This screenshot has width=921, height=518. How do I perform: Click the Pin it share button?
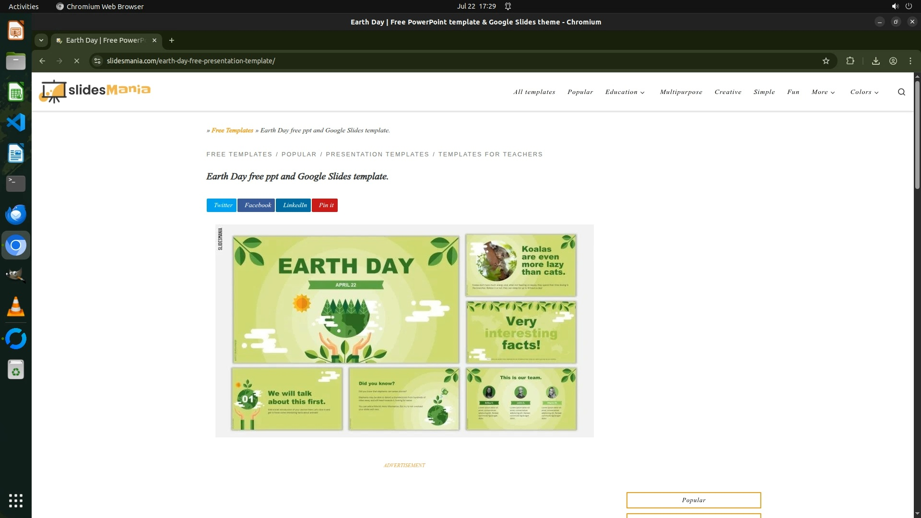click(325, 205)
